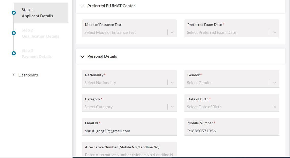The width and height of the screenshot is (290, 158).
Task: Click the Mobile Number input field
Action: coord(231,131)
